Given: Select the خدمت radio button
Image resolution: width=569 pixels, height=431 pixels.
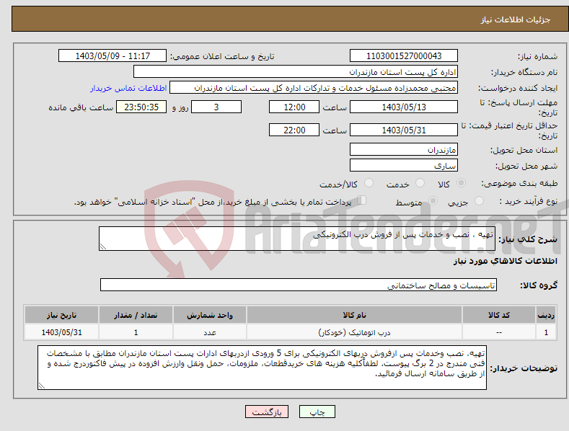Looking at the screenshot, I should coord(420,183).
